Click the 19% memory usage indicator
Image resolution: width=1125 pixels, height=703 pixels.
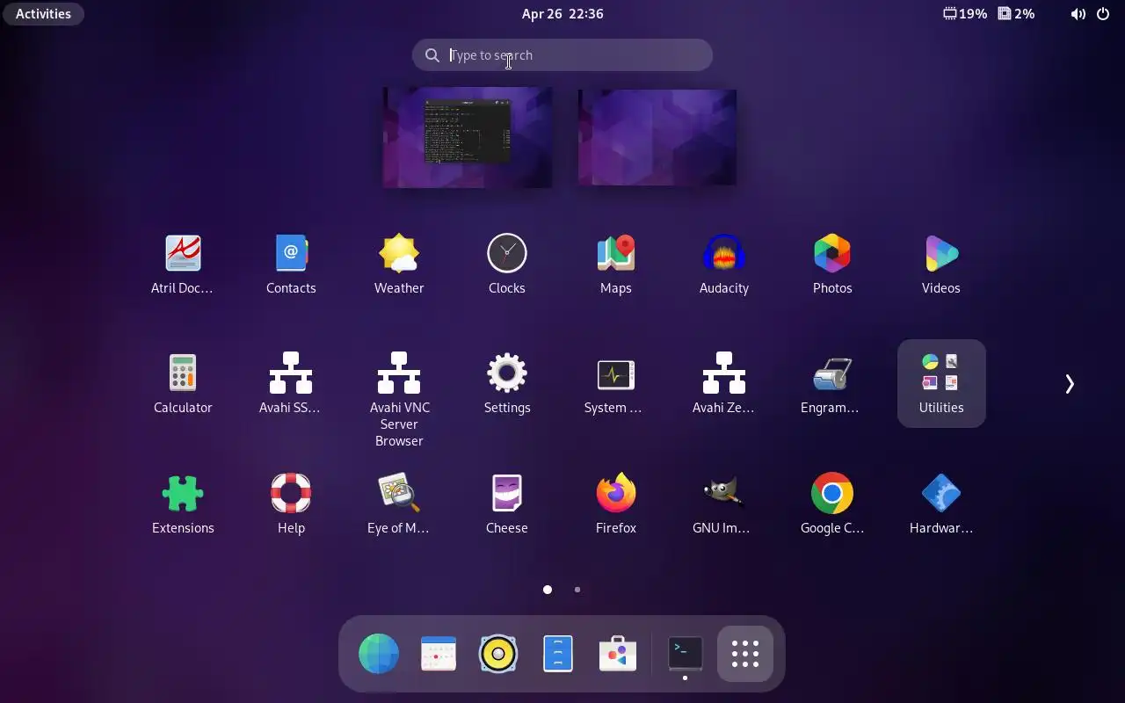pyautogui.click(x=965, y=14)
